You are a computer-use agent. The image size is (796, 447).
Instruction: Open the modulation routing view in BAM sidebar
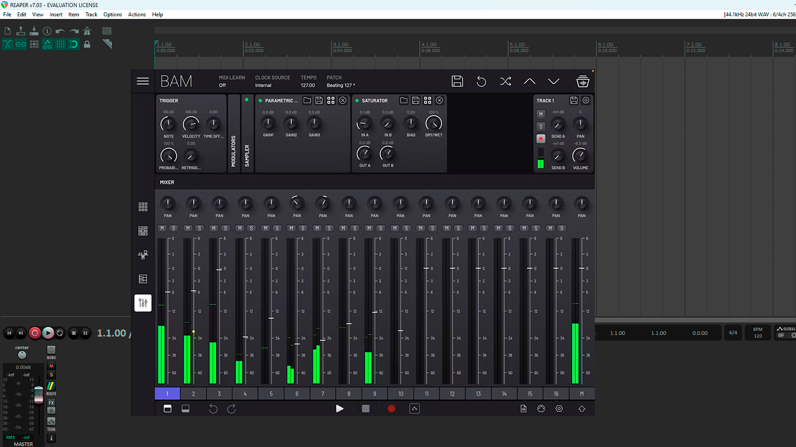tap(143, 255)
